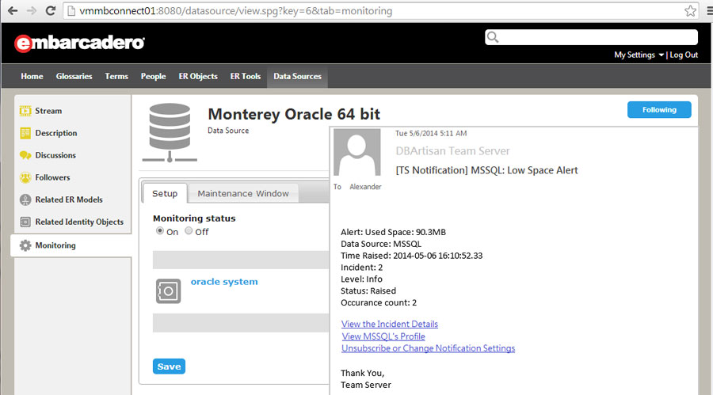Click the page icon in address bar
Image resolution: width=713 pixels, height=395 pixels.
coord(71,11)
